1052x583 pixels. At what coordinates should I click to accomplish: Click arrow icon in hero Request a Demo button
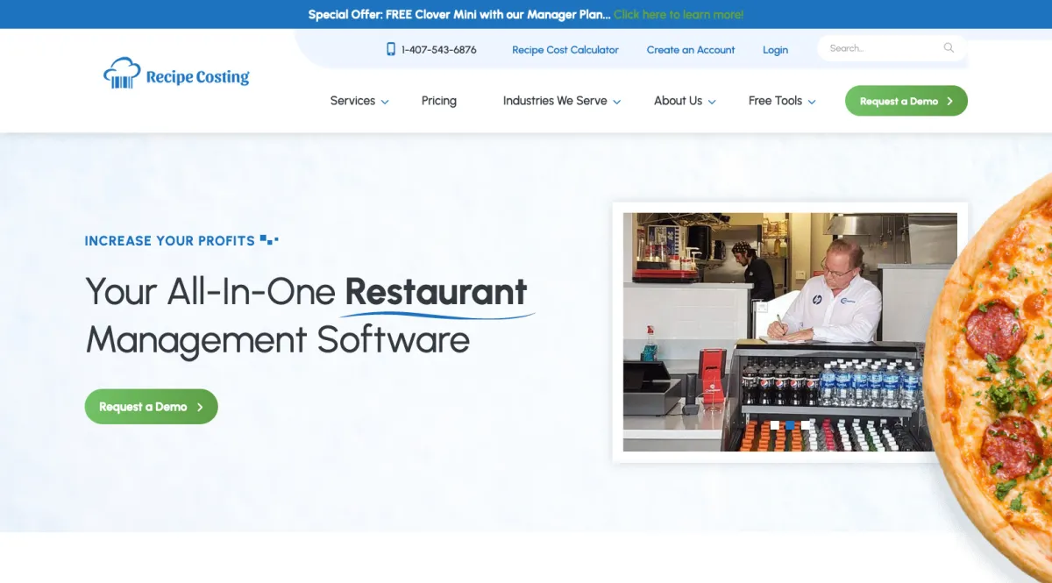200,407
